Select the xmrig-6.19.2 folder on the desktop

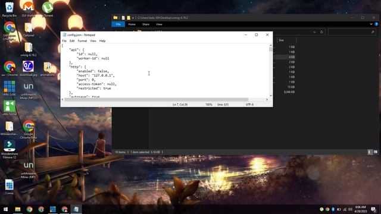[29, 49]
